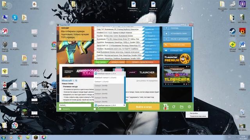The width and height of the screenshot is (250, 140).
Task: Open the TLauncher Premium banner
Action: pos(177,59)
